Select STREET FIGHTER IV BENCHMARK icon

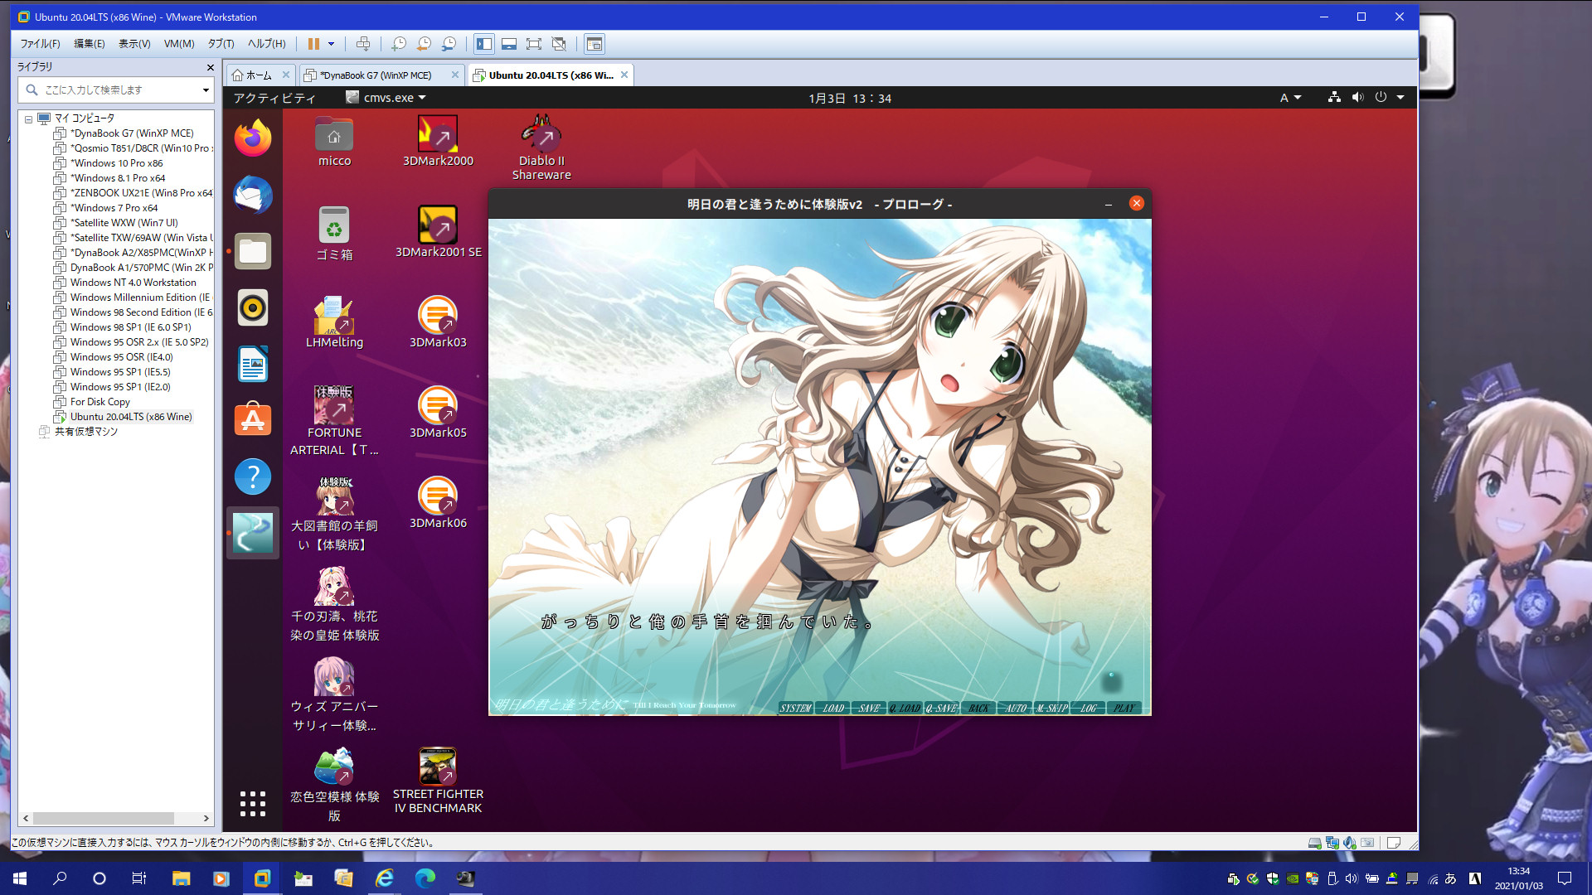(x=438, y=781)
